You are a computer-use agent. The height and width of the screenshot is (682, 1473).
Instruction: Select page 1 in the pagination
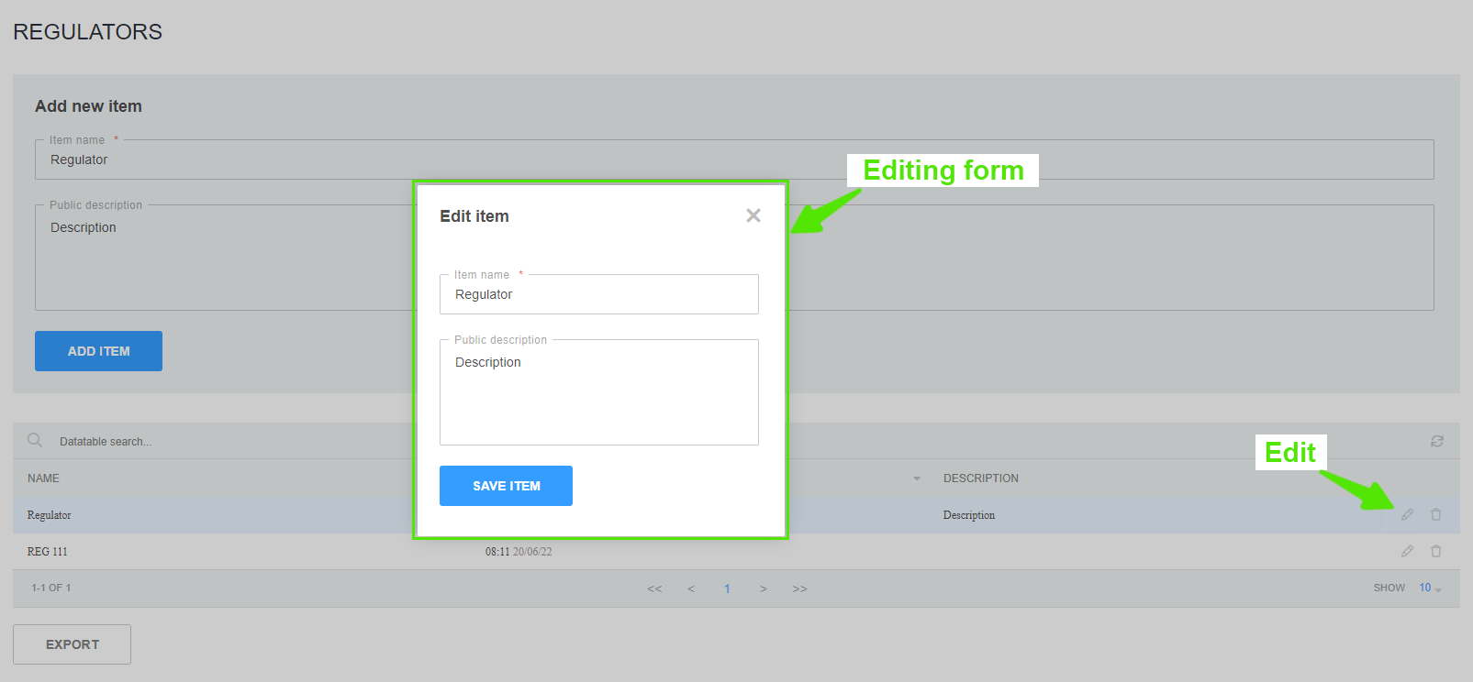tap(727, 588)
